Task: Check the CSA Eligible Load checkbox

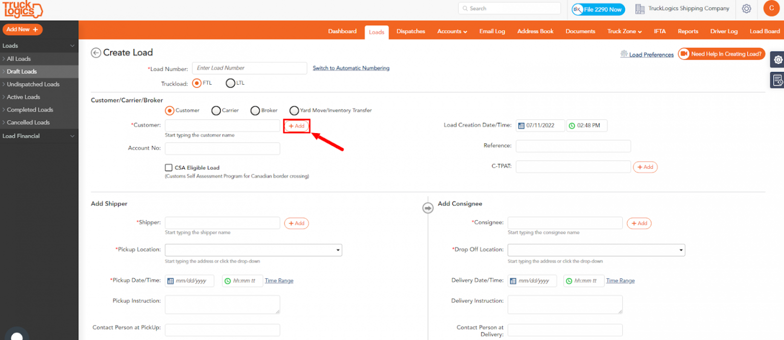Action: click(168, 168)
